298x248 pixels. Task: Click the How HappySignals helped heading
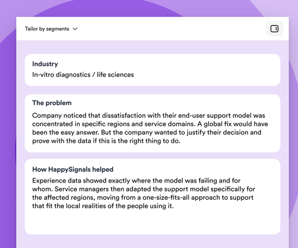[73, 169]
